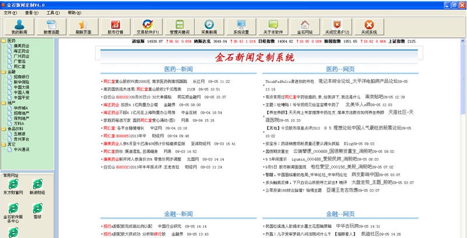
Task: Open the 雪球 shortcut icon
Action: pyautogui.click(x=37, y=208)
